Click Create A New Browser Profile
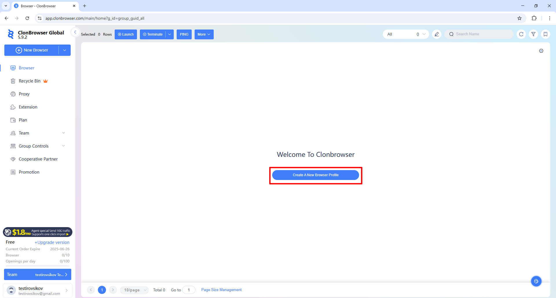 315,175
